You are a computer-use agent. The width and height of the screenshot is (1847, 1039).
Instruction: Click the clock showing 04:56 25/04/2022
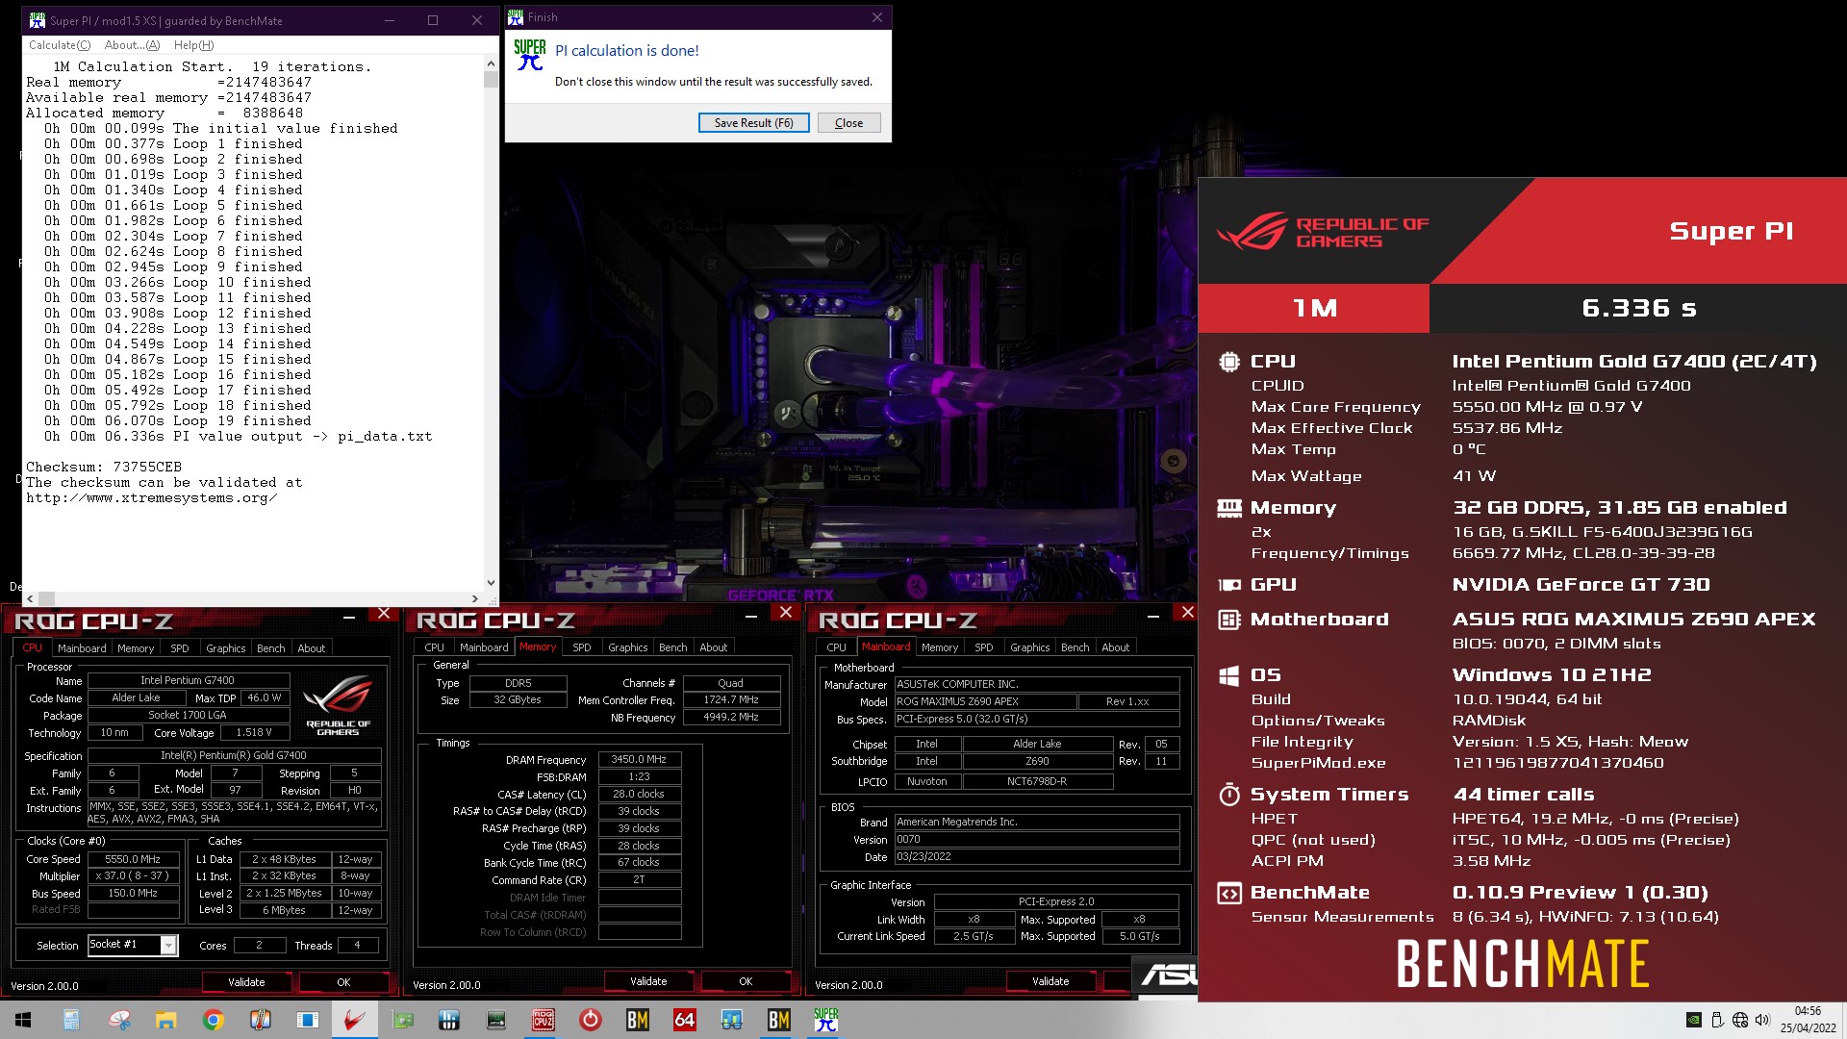[x=1808, y=1020]
